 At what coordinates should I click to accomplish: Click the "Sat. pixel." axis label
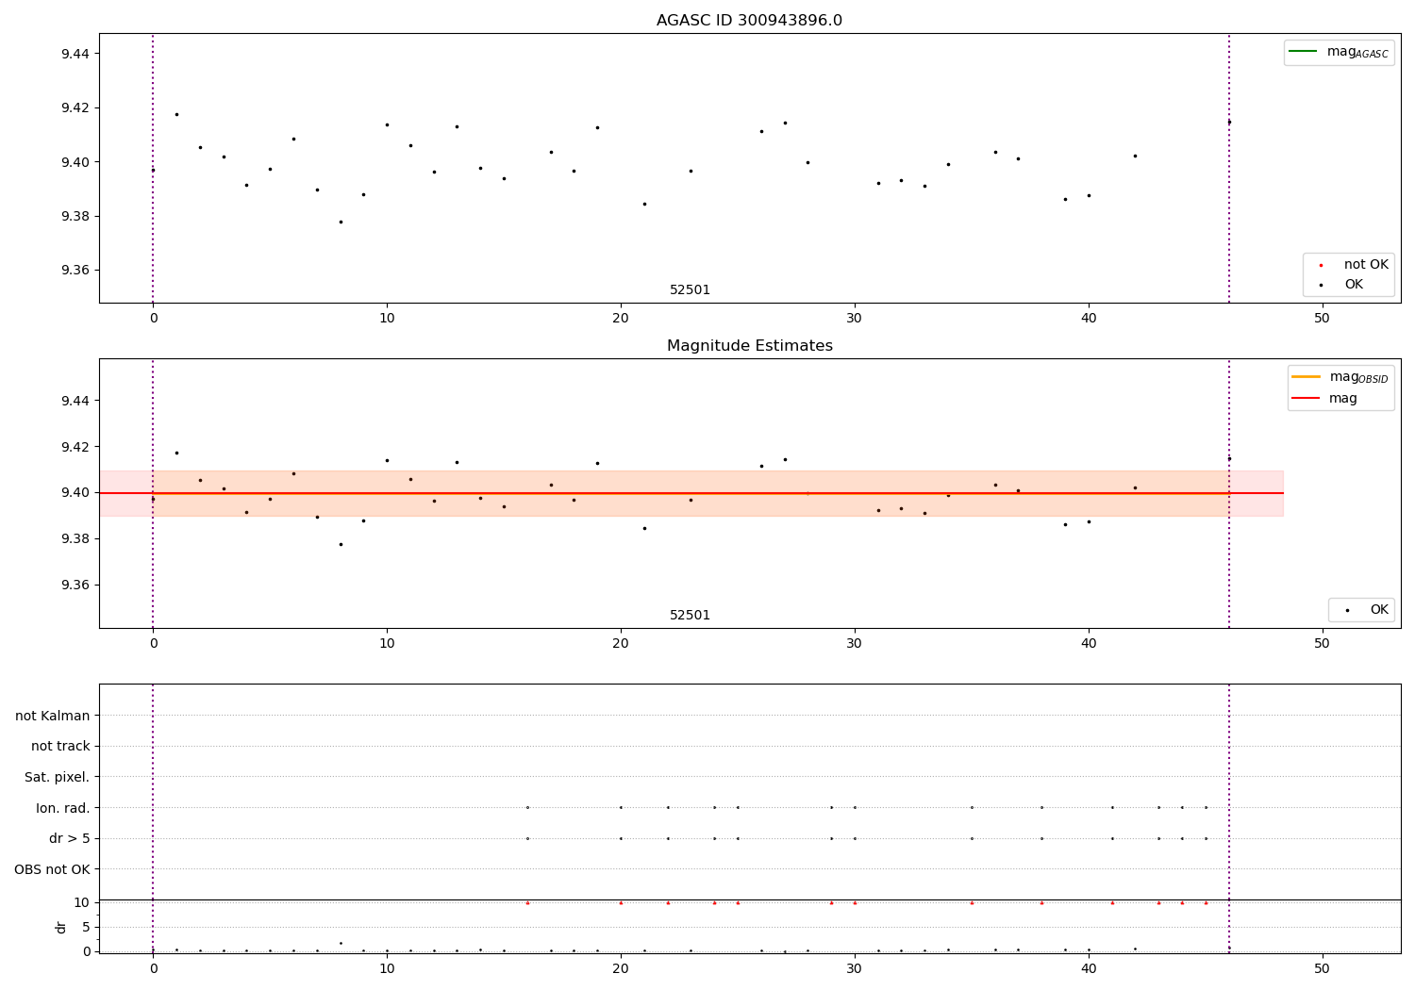(x=58, y=777)
